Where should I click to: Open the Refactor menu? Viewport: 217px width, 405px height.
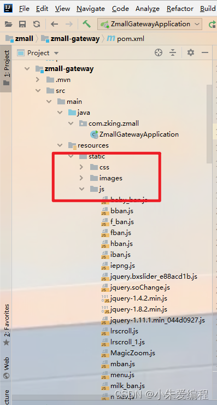(x=180, y=9)
